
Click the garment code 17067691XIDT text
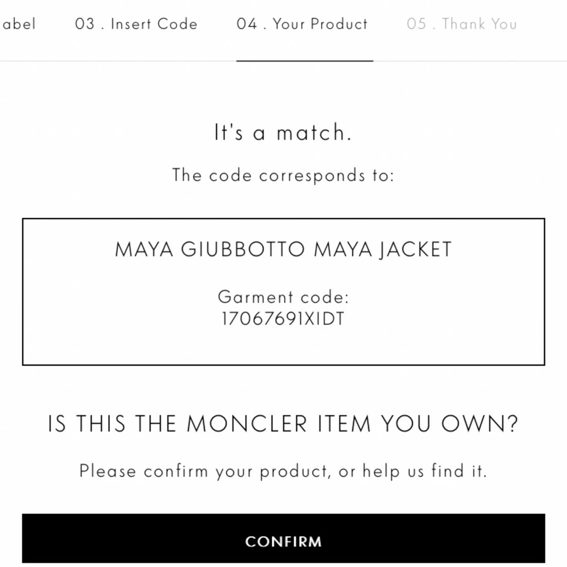(x=282, y=318)
